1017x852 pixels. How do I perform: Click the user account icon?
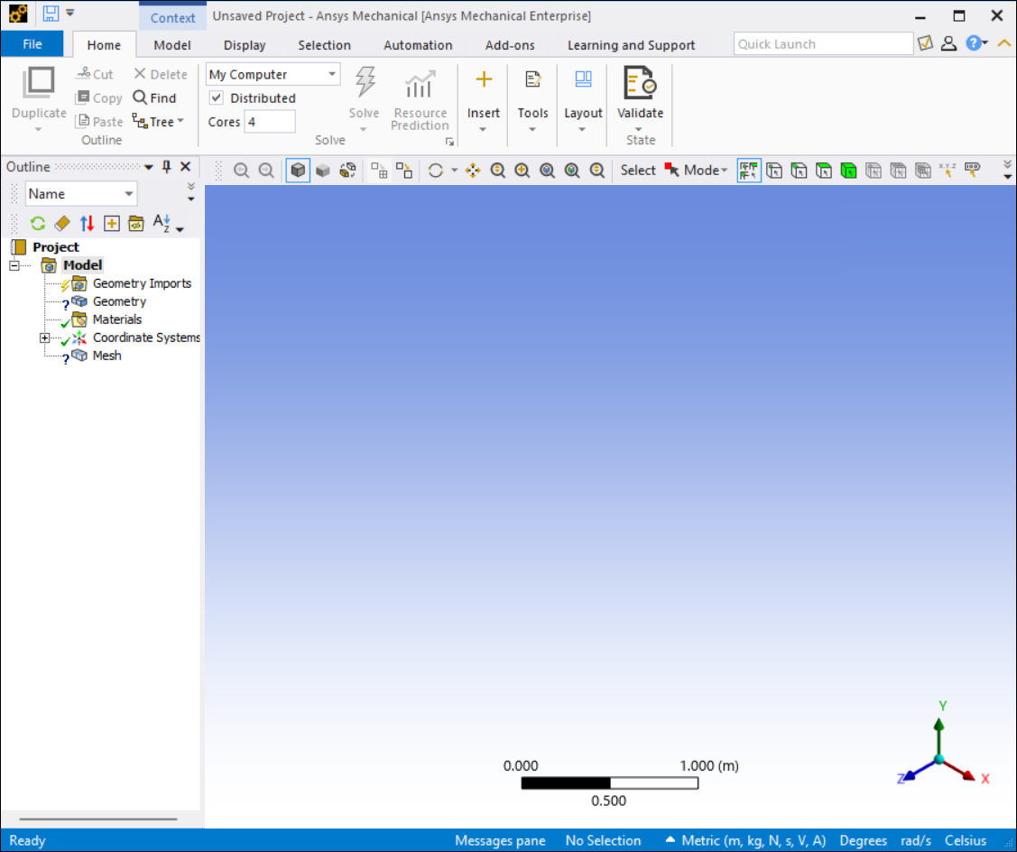pos(948,43)
